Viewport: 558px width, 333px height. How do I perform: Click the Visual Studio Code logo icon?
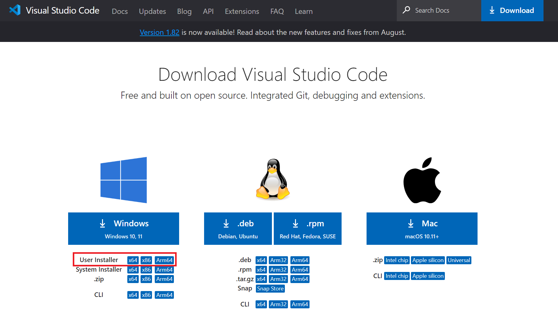[15, 10]
